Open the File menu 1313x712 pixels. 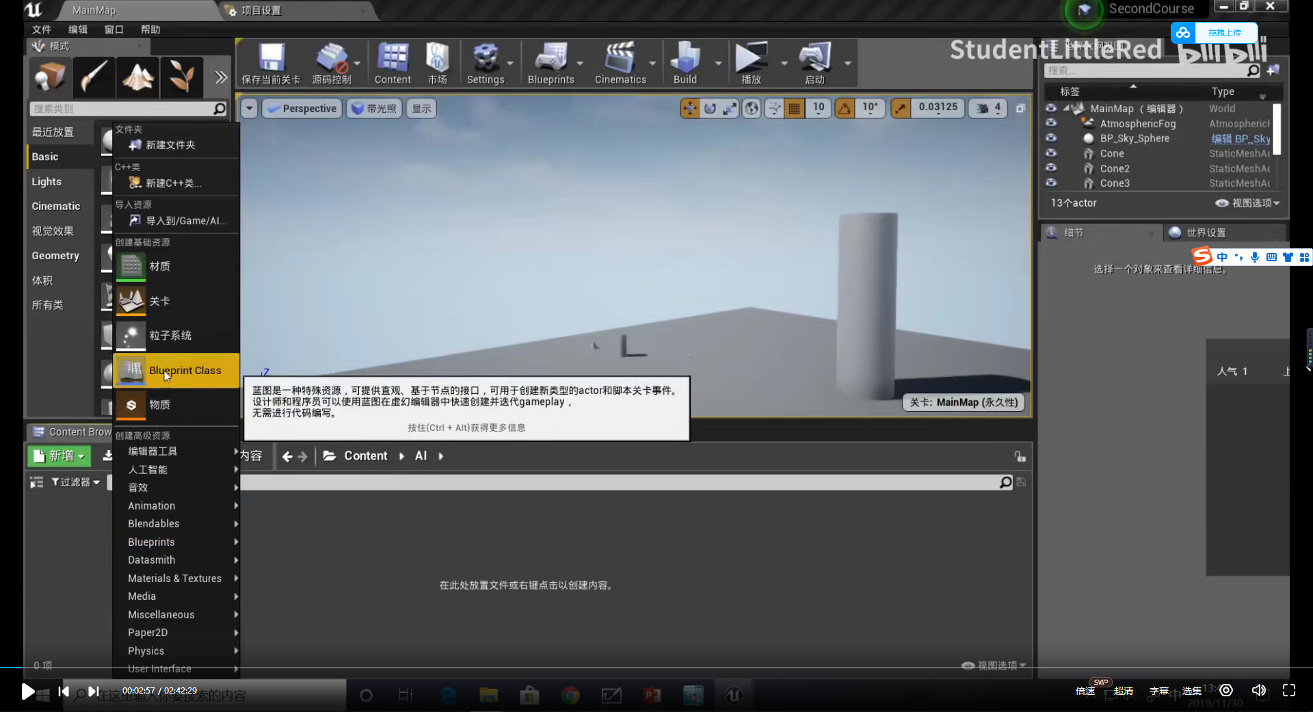click(x=42, y=29)
